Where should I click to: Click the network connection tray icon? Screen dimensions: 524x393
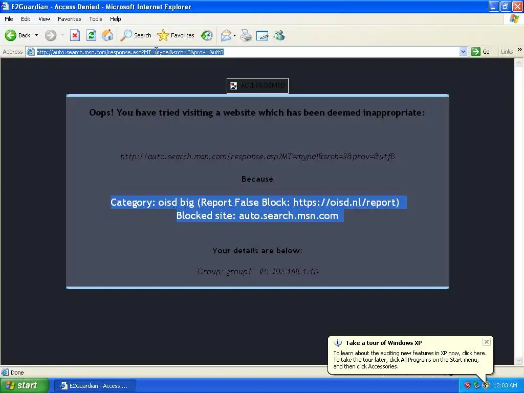coord(476,386)
